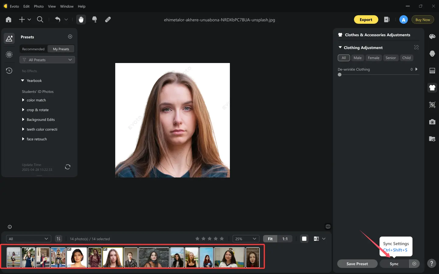
Task: Open the History panel icon
Action: tap(9, 71)
